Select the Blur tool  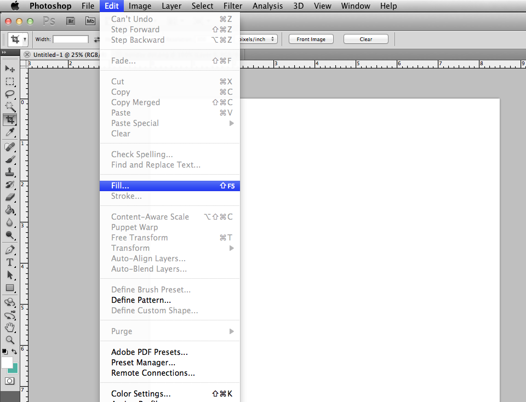10,222
